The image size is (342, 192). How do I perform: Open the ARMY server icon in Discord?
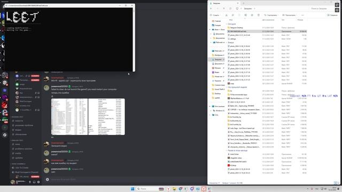(5, 120)
